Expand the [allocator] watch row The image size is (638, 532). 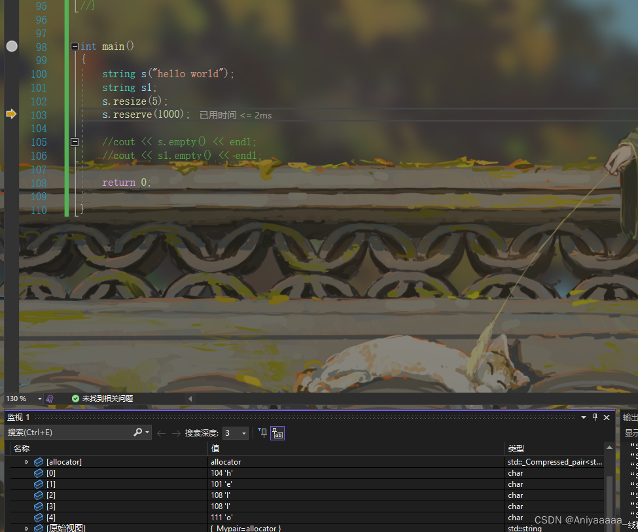coord(27,462)
